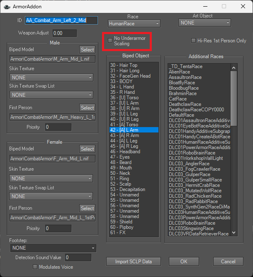This screenshot has height=277, width=253.
Task: Click the ArmorAddon window title icon
Action: 7,7
